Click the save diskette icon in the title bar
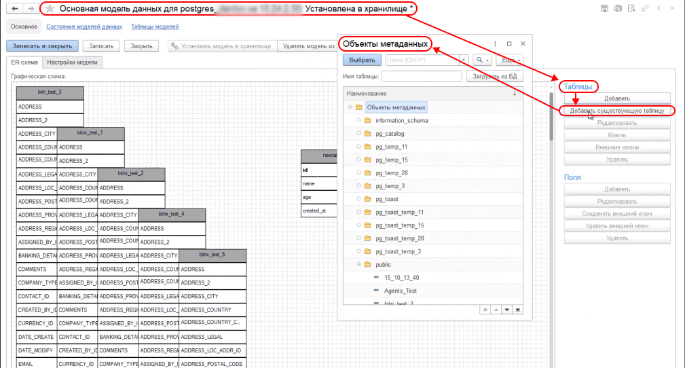Screen dimensions: 685x368 click(604, 8)
